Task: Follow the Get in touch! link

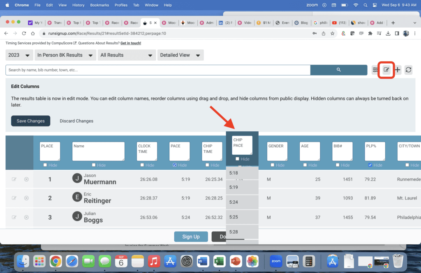Action: click(131, 43)
